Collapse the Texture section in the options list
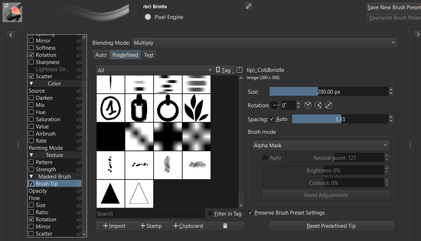This screenshot has height=241, width=421. pos(31,155)
